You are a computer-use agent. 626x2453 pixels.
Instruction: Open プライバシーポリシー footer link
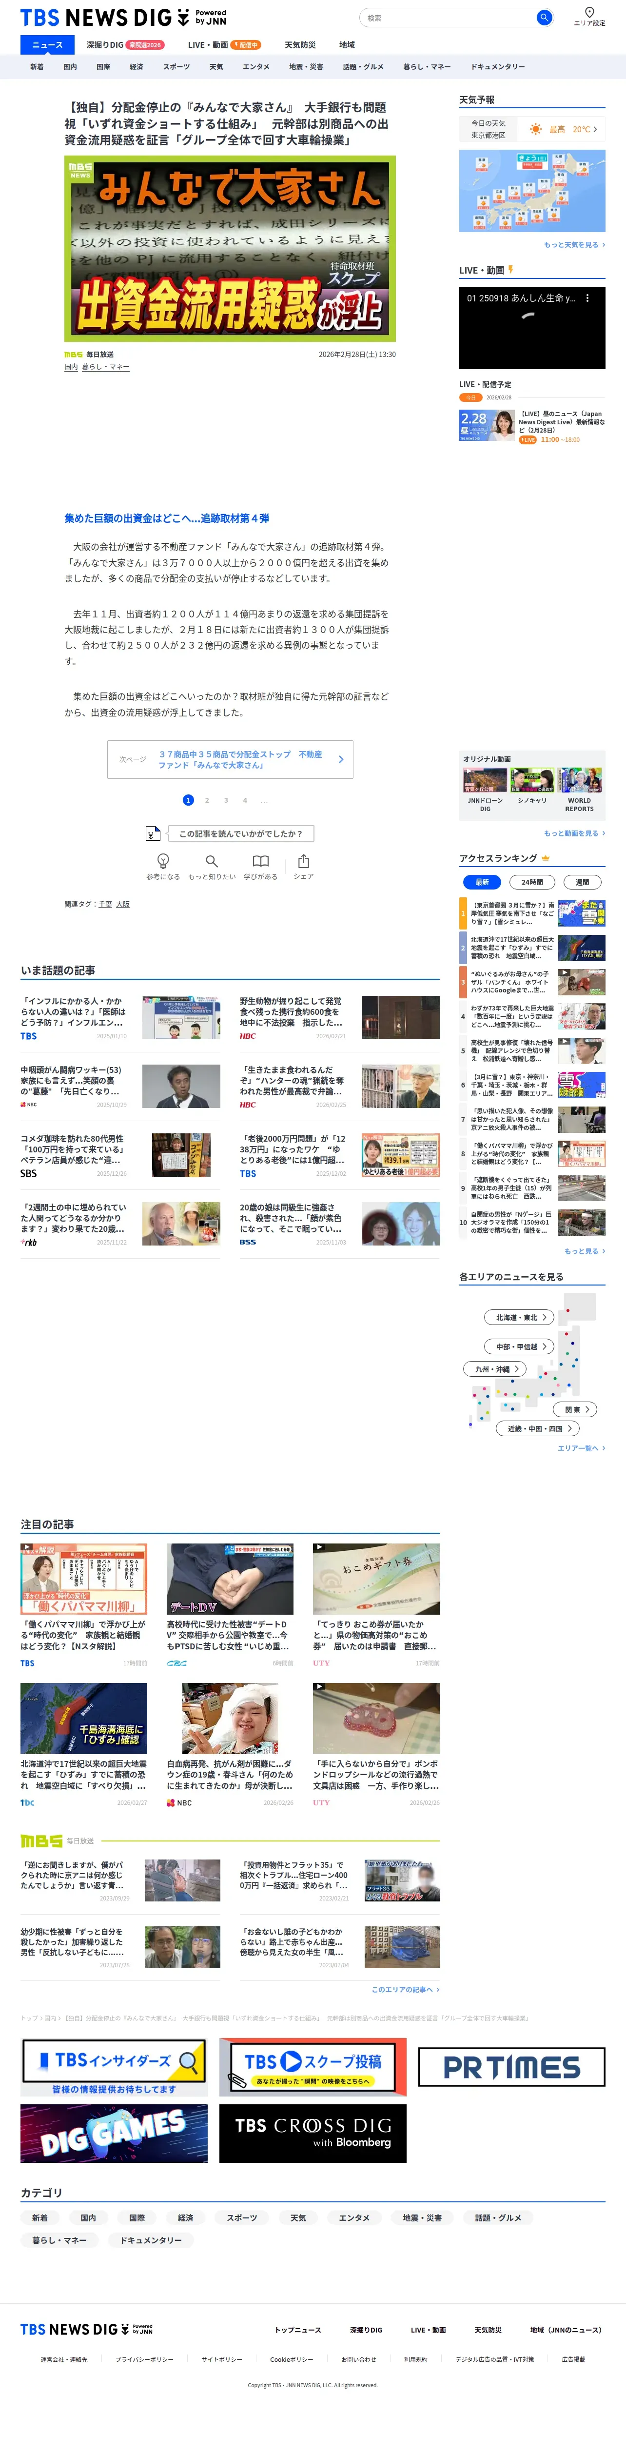pos(145,2359)
